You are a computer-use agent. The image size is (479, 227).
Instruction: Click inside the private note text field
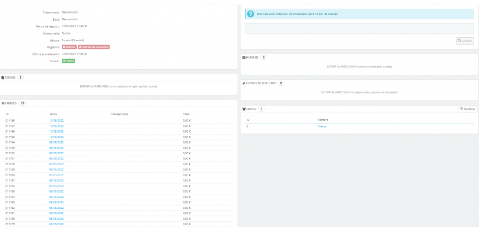(359, 29)
